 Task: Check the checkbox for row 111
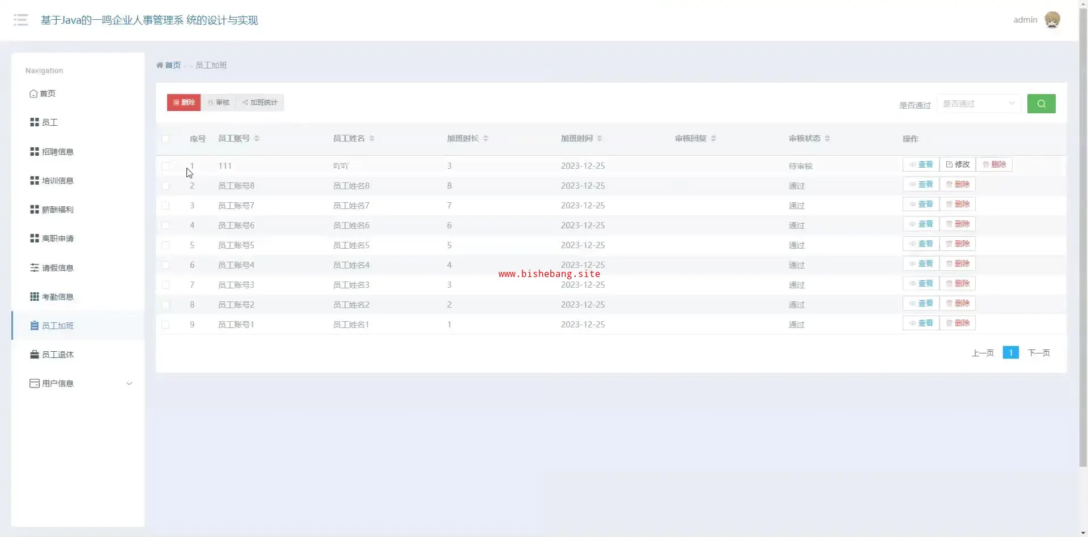[x=165, y=166]
